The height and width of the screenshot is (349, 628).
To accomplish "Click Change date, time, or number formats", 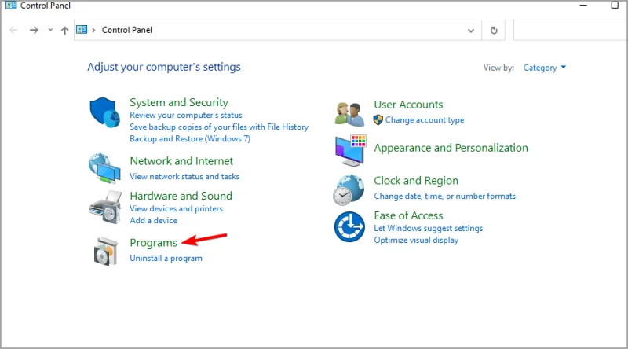I will point(445,197).
